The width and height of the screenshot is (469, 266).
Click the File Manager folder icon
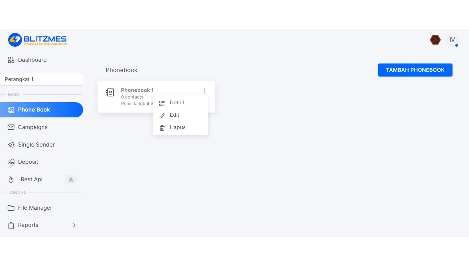point(11,208)
